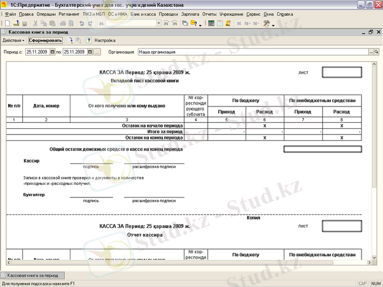The image size is (383, 287).
Task: Click magnifier icon next to organization field
Action: pyautogui.click(x=376, y=52)
